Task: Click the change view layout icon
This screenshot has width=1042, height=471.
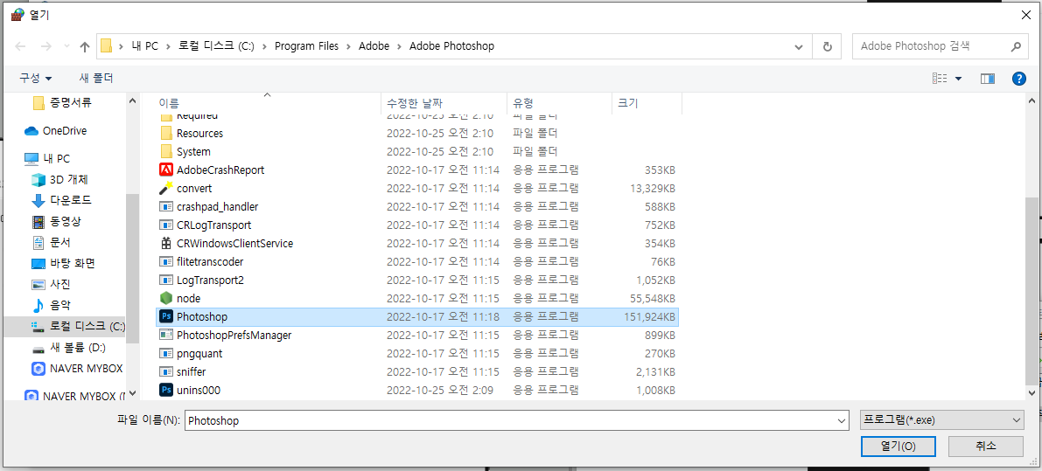Action: point(940,79)
